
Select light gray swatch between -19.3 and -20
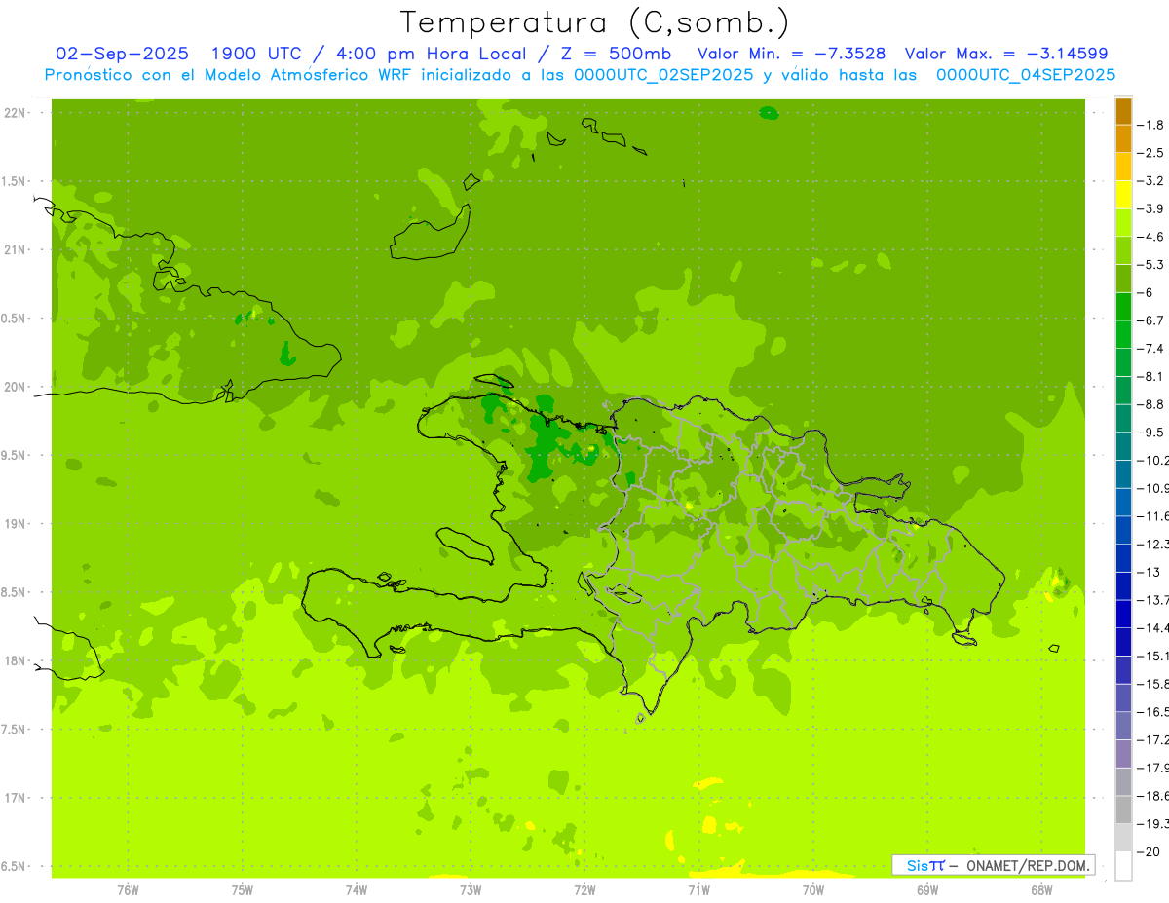[x=1123, y=838]
